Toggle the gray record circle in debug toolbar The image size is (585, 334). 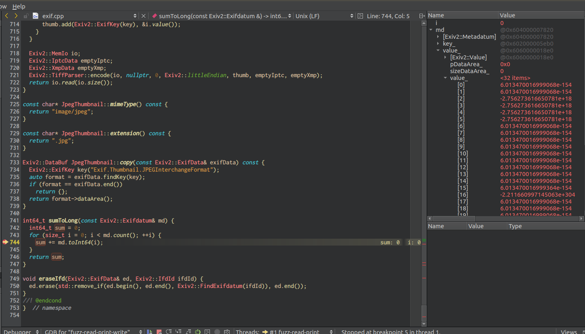point(217,331)
